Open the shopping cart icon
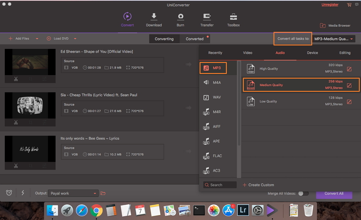Viewport: 361px width, 220px height. [x=349, y=5]
